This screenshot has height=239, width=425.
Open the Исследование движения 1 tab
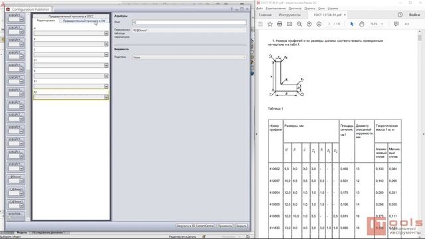click(48, 232)
